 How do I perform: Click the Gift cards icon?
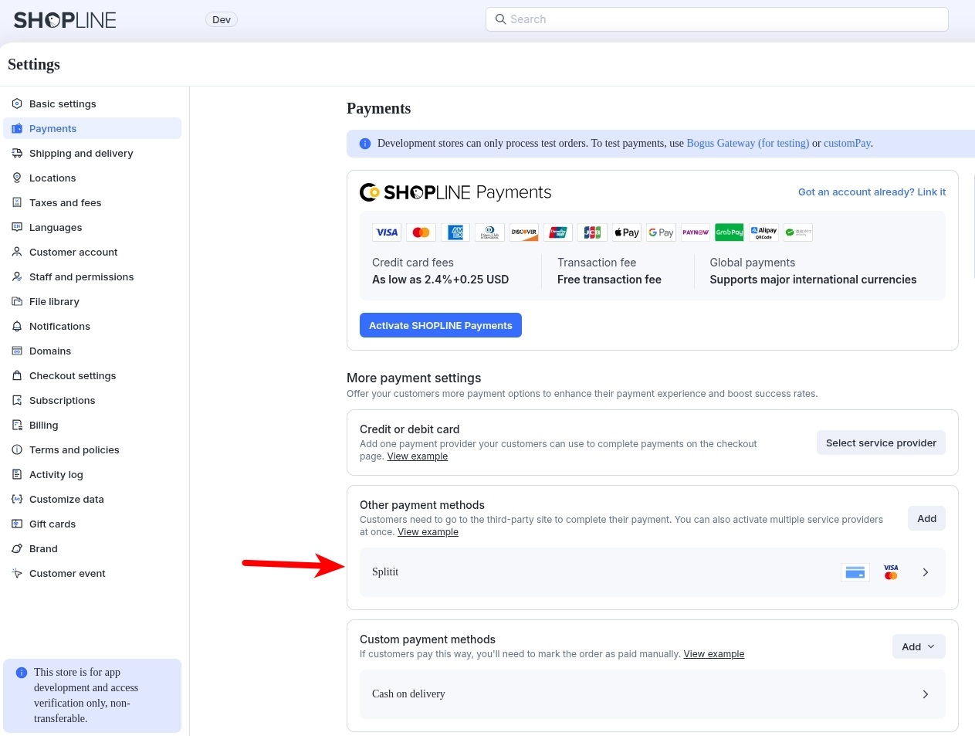pyautogui.click(x=17, y=524)
